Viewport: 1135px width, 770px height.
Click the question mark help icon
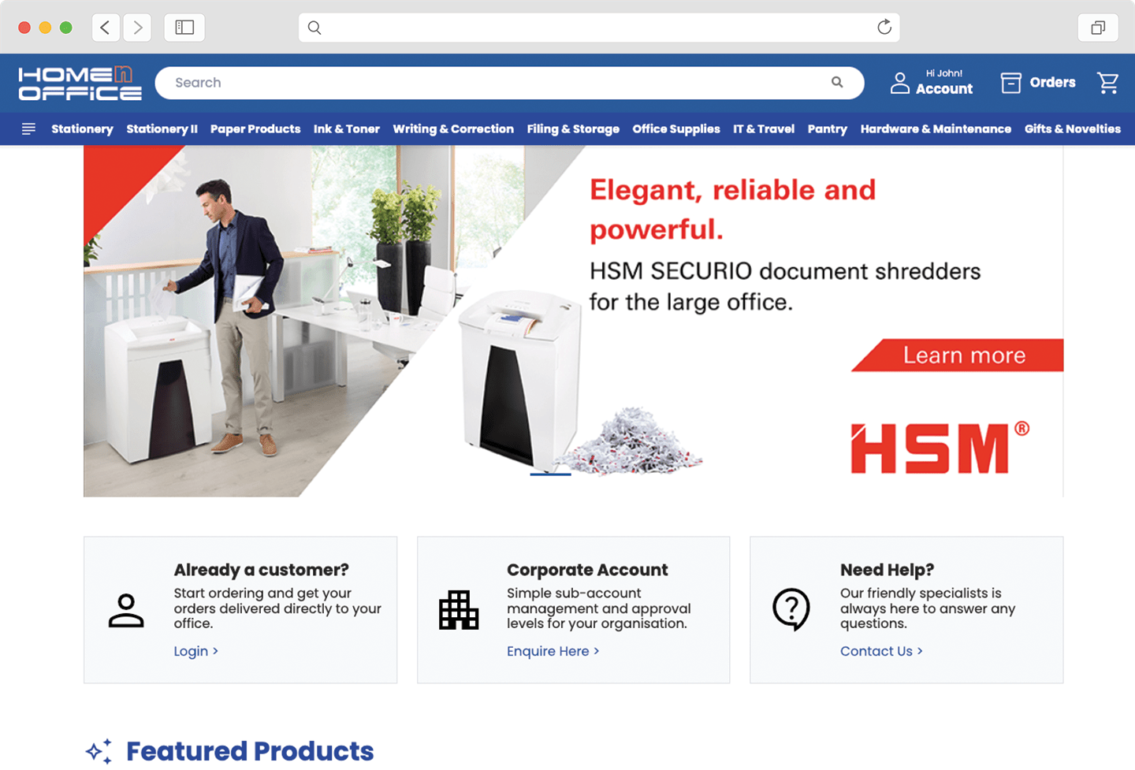(x=791, y=609)
